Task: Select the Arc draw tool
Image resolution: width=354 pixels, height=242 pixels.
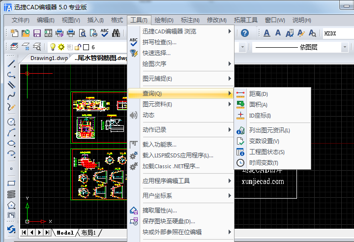Action: point(11,133)
